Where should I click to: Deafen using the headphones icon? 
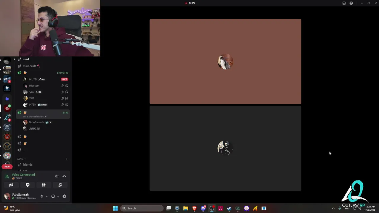click(53, 196)
